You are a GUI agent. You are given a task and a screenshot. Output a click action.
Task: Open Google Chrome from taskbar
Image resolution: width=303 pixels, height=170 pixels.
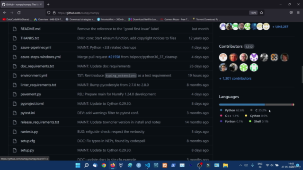[x=104, y=165]
